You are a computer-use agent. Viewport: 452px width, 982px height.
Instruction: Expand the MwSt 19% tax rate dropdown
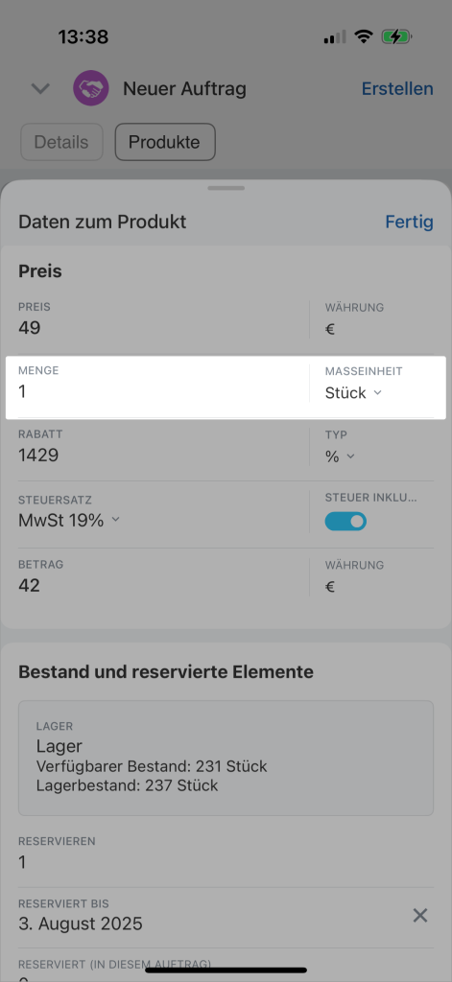coord(69,520)
